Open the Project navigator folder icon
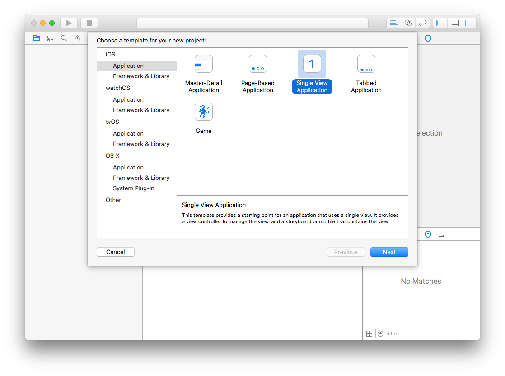The height and width of the screenshot is (376, 505). (37, 38)
